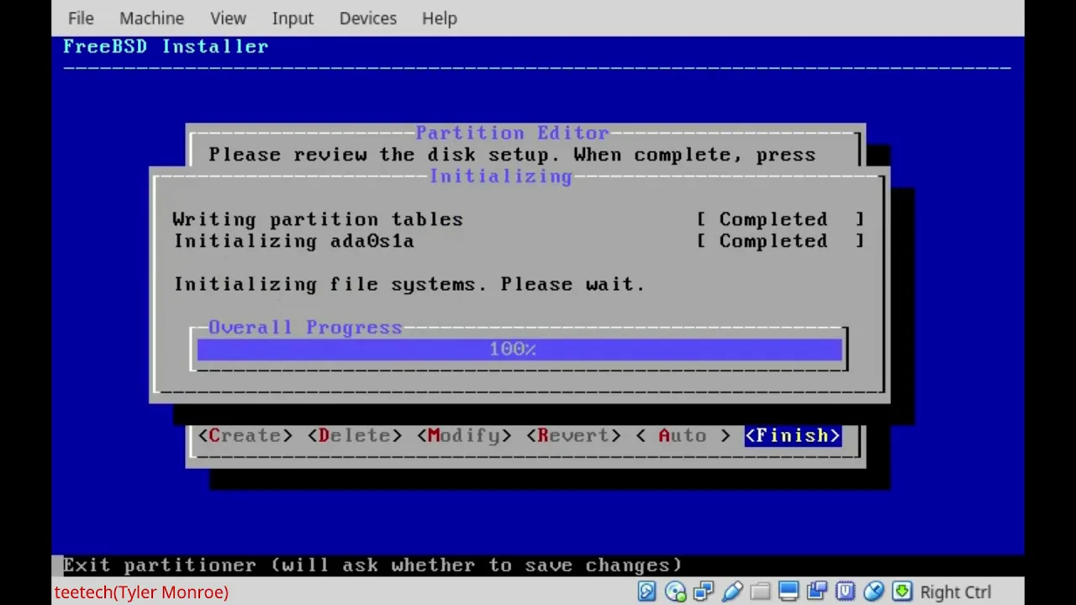Screen dimensions: 1076x605
Task: Click the 'Writing partition tables' line
Action: [x=318, y=219]
